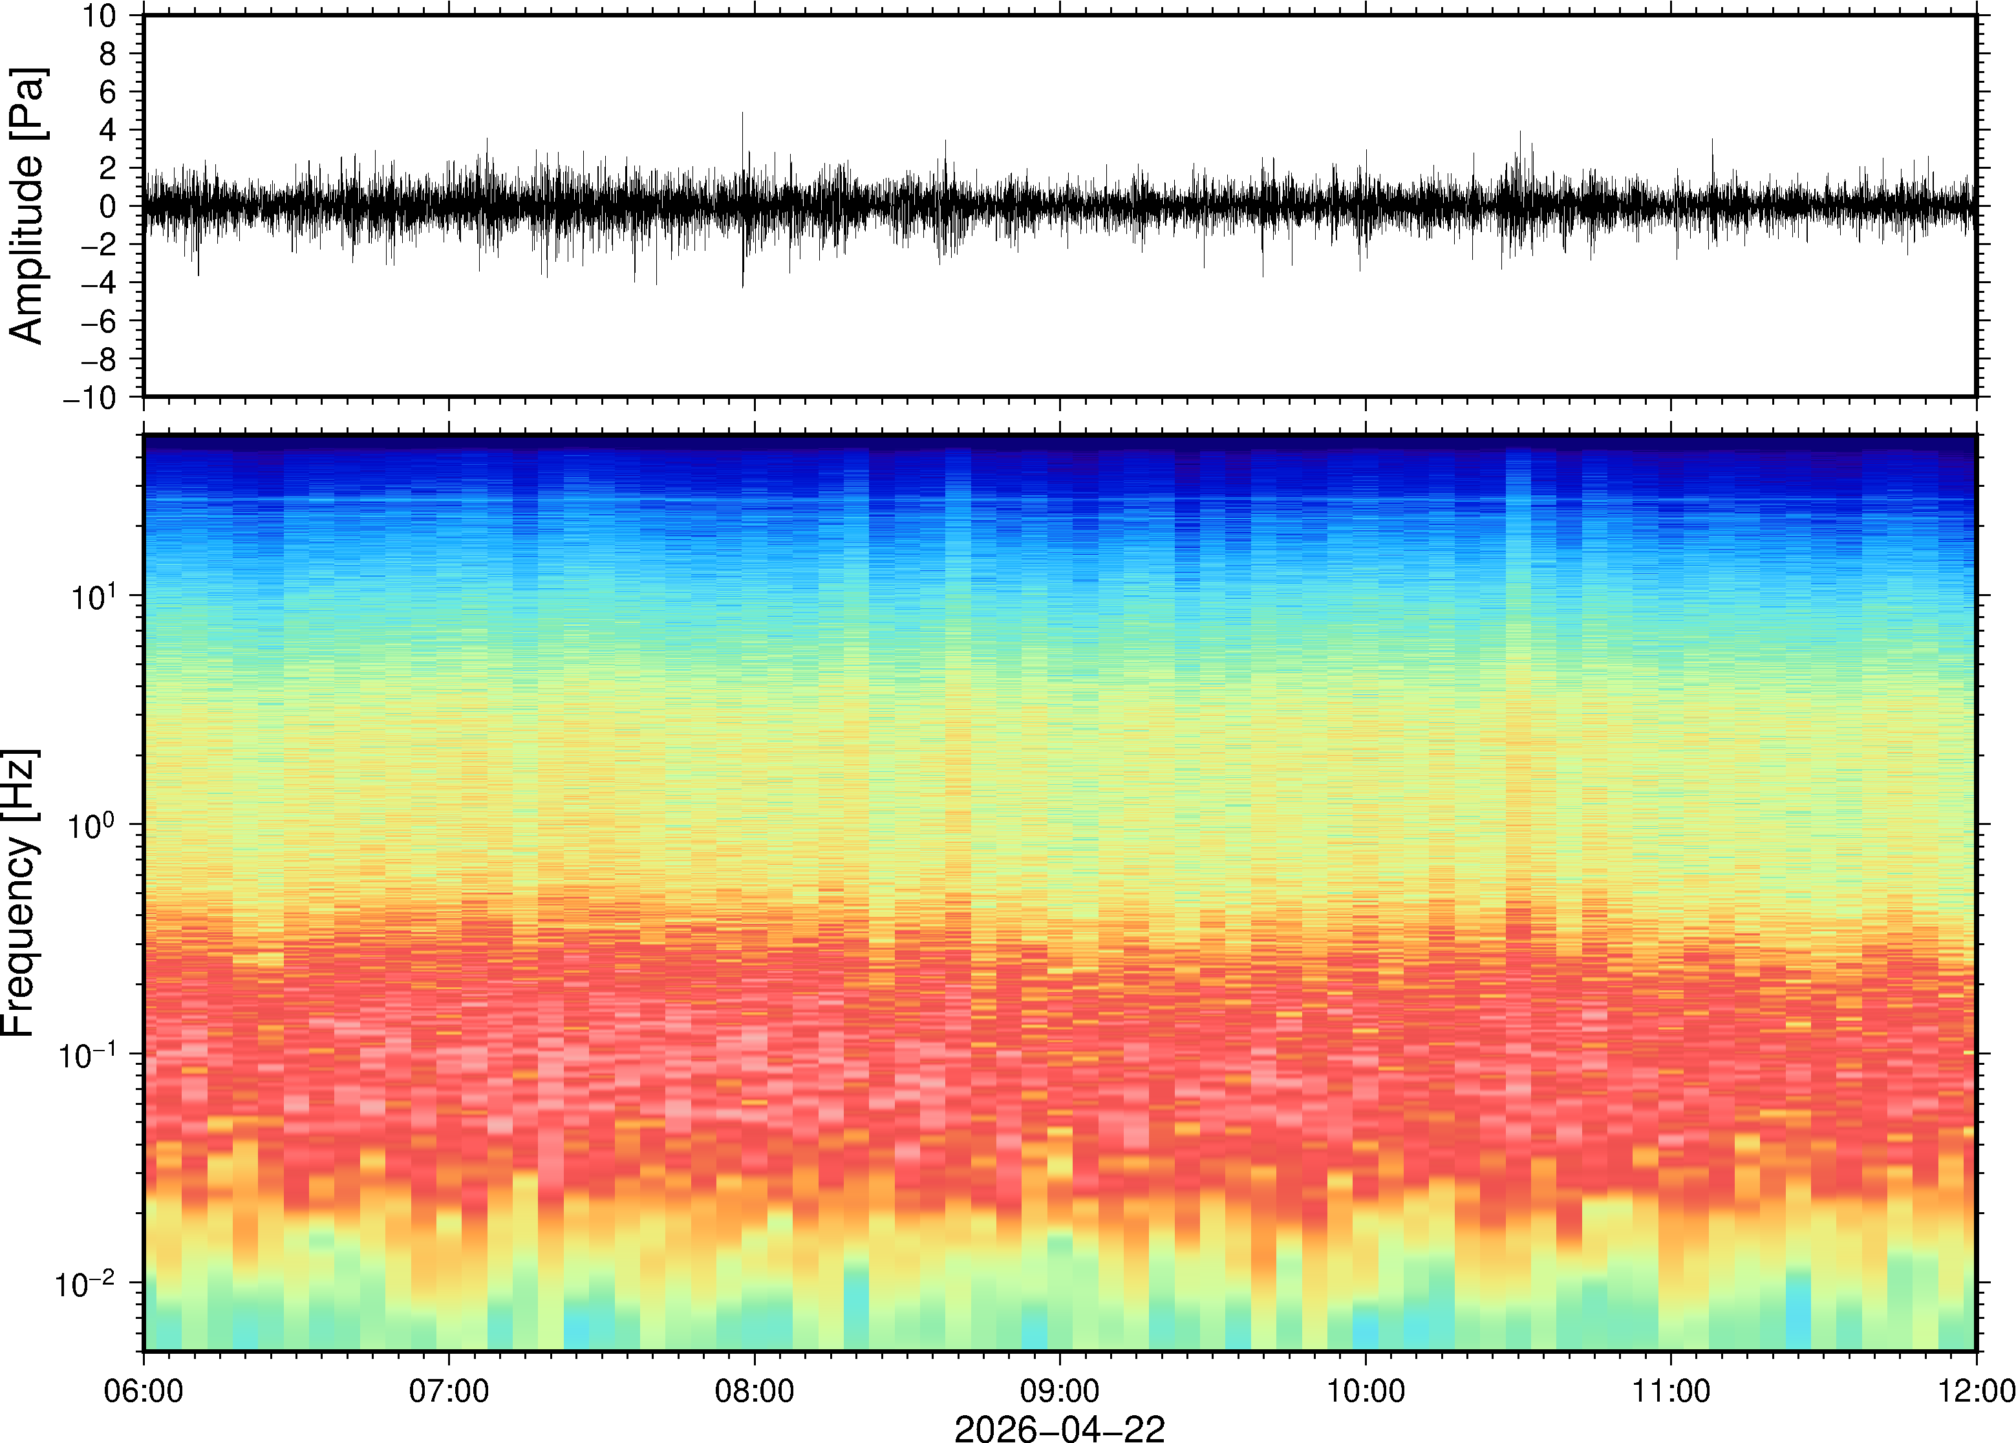Click the 10⁰ frequency tick label
This screenshot has width=2016, height=1443.
pos(92,824)
